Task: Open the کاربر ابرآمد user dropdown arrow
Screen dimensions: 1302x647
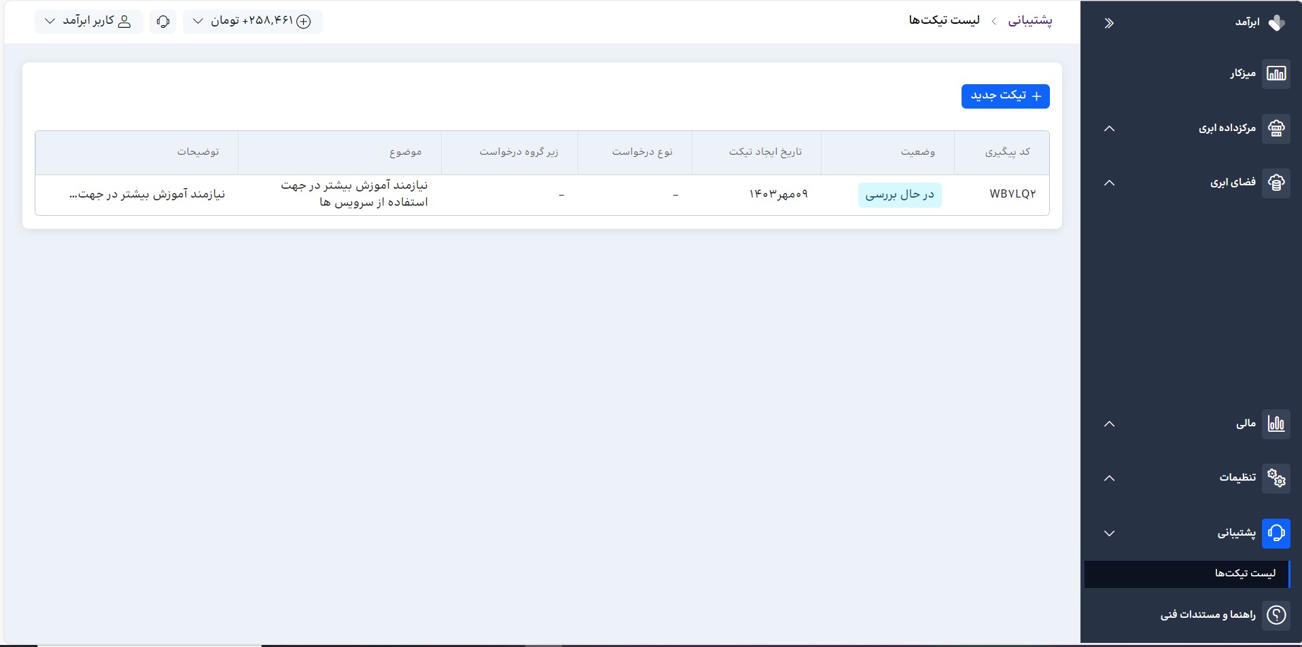Action: pyautogui.click(x=50, y=22)
